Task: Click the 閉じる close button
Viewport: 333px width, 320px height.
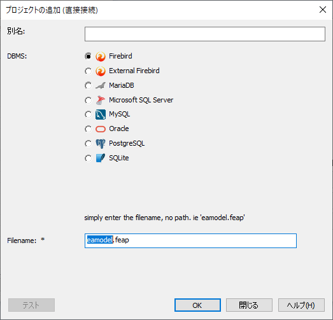Action: point(249,305)
